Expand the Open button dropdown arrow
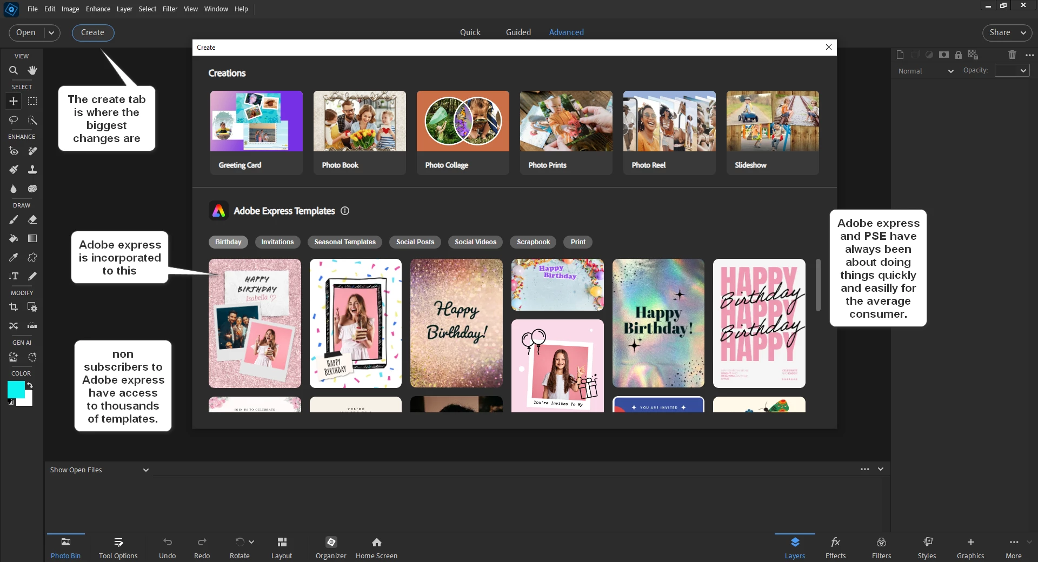1038x562 pixels. coord(51,33)
